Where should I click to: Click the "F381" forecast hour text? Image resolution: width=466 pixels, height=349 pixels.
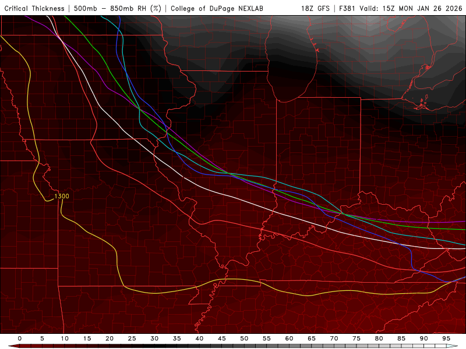pos(348,8)
